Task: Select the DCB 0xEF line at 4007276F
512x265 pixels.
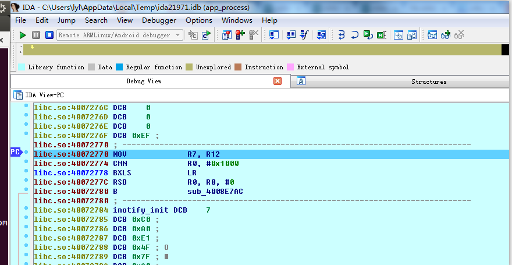Action: tap(271, 136)
